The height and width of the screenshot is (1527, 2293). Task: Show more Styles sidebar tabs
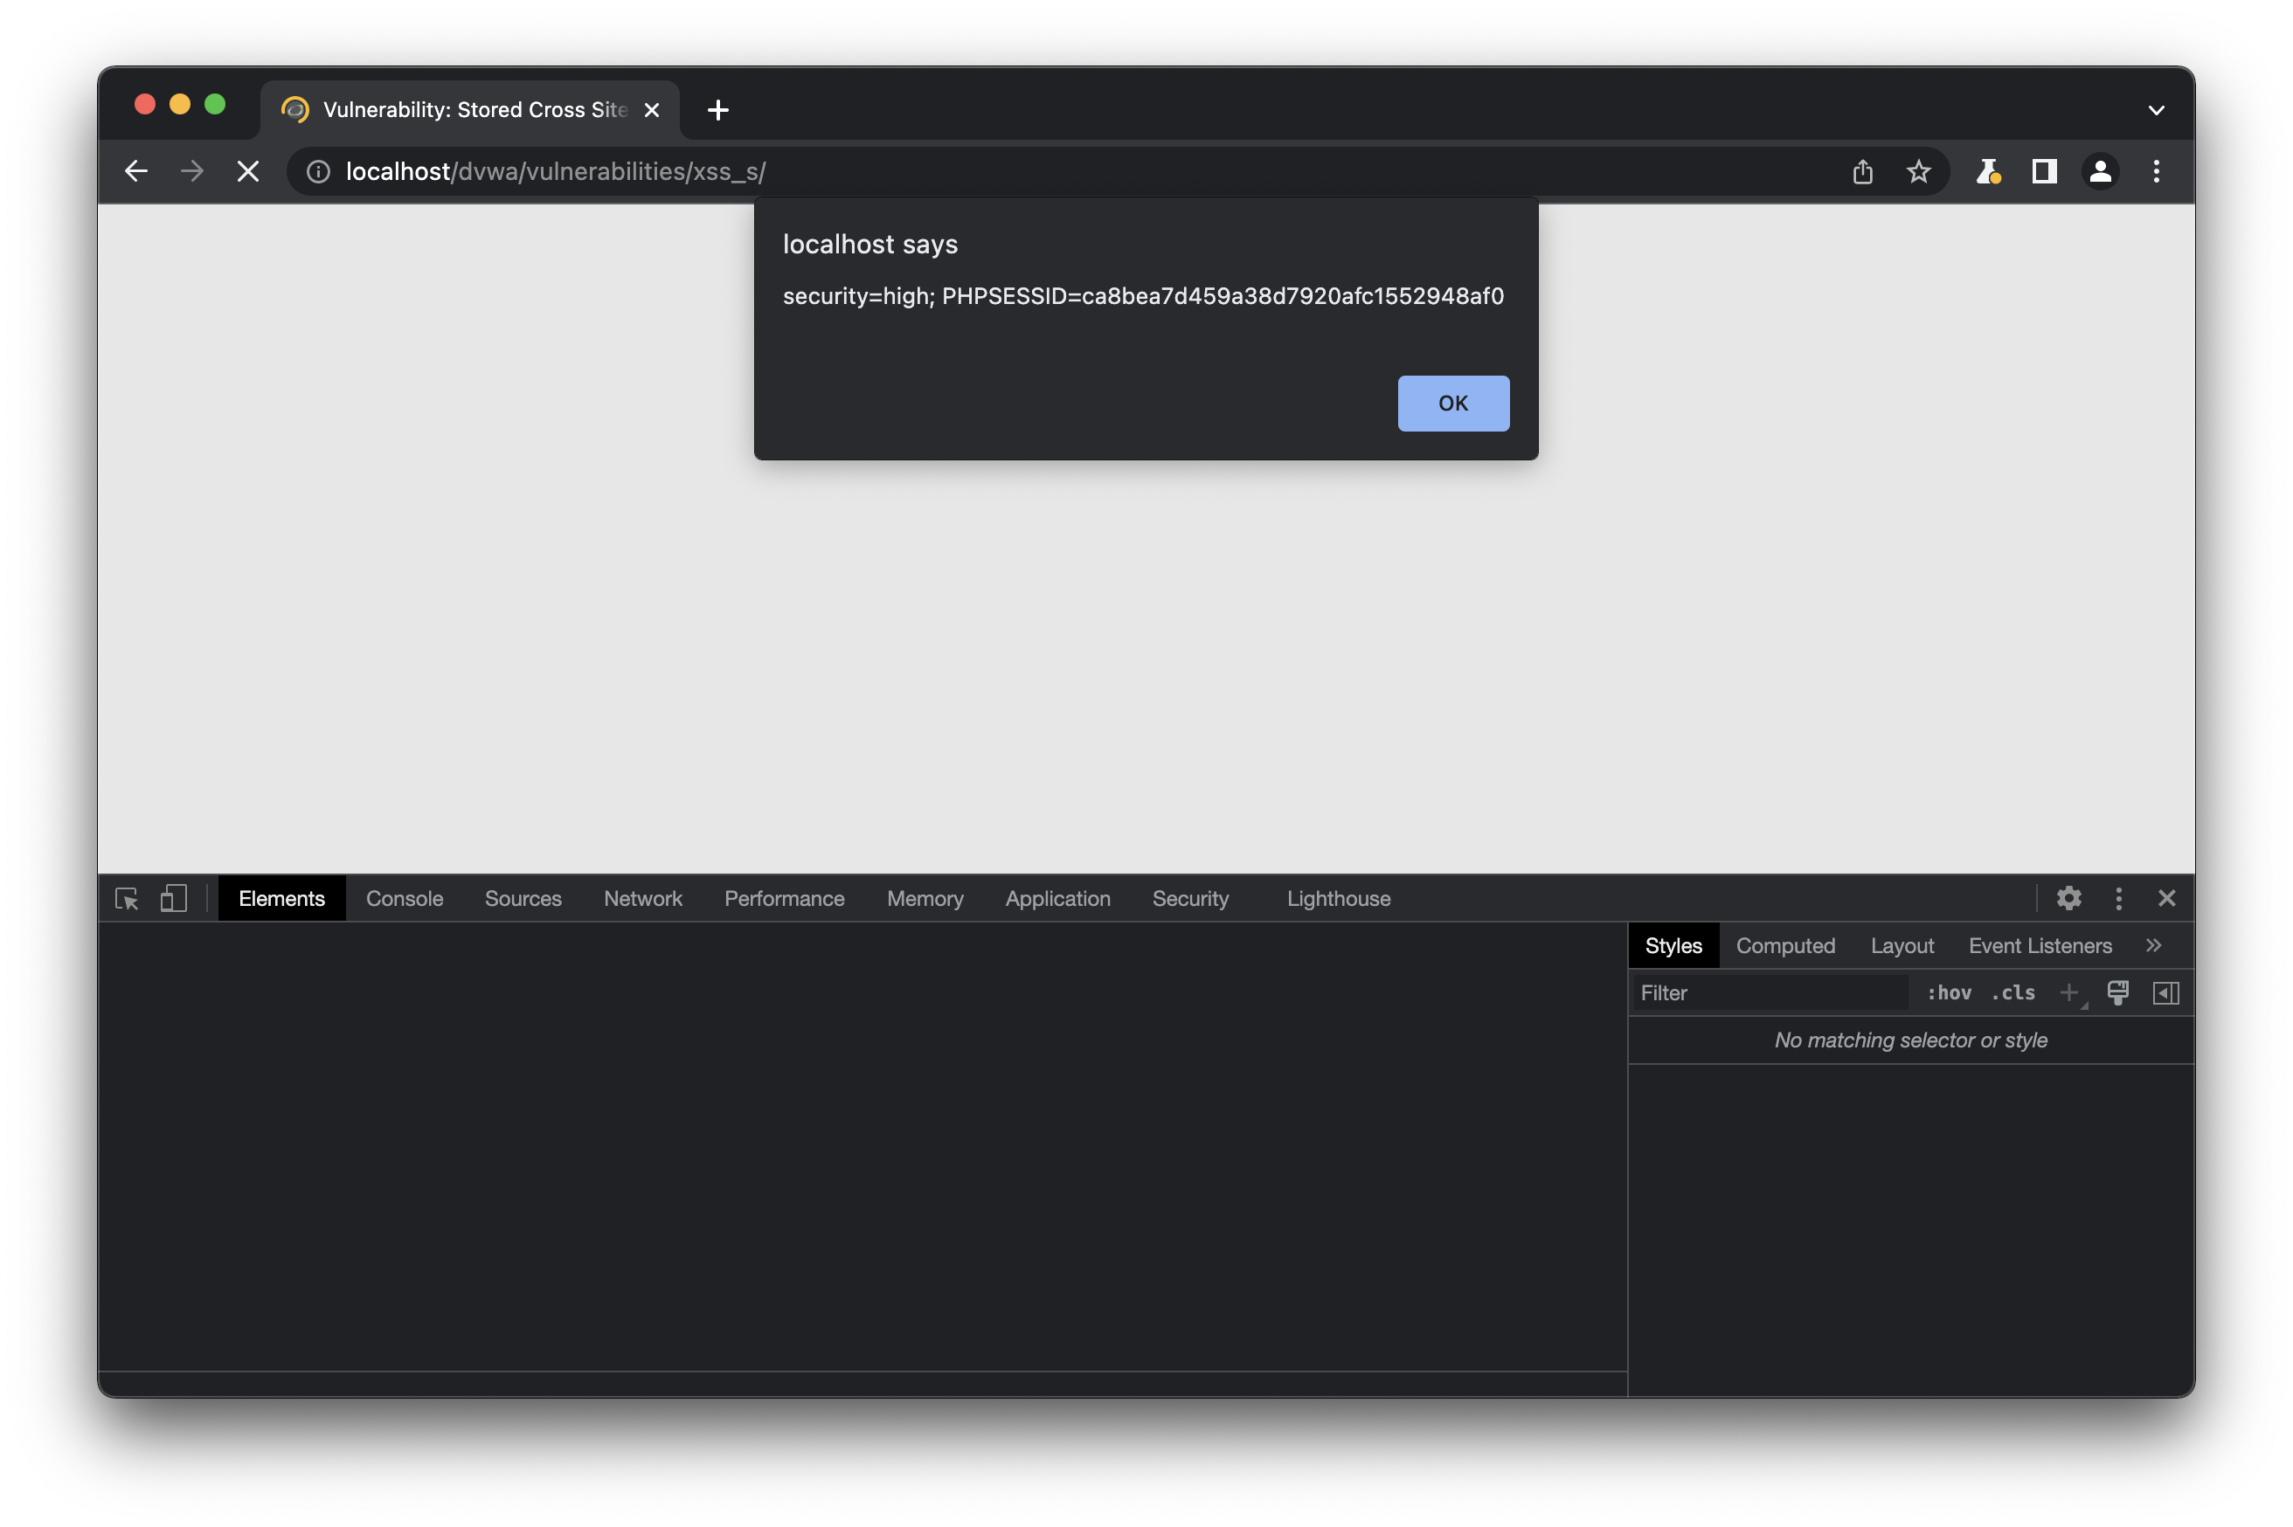coord(2152,945)
